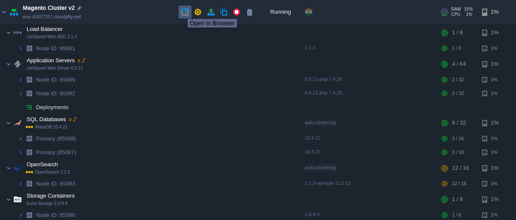
Task: Expand Node ID: 85092 details
Action: click(21, 93)
